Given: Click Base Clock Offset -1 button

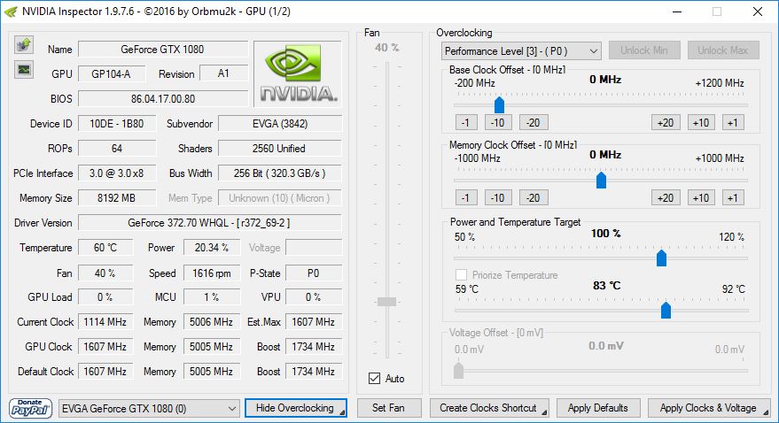Looking at the screenshot, I should pyautogui.click(x=466, y=122).
